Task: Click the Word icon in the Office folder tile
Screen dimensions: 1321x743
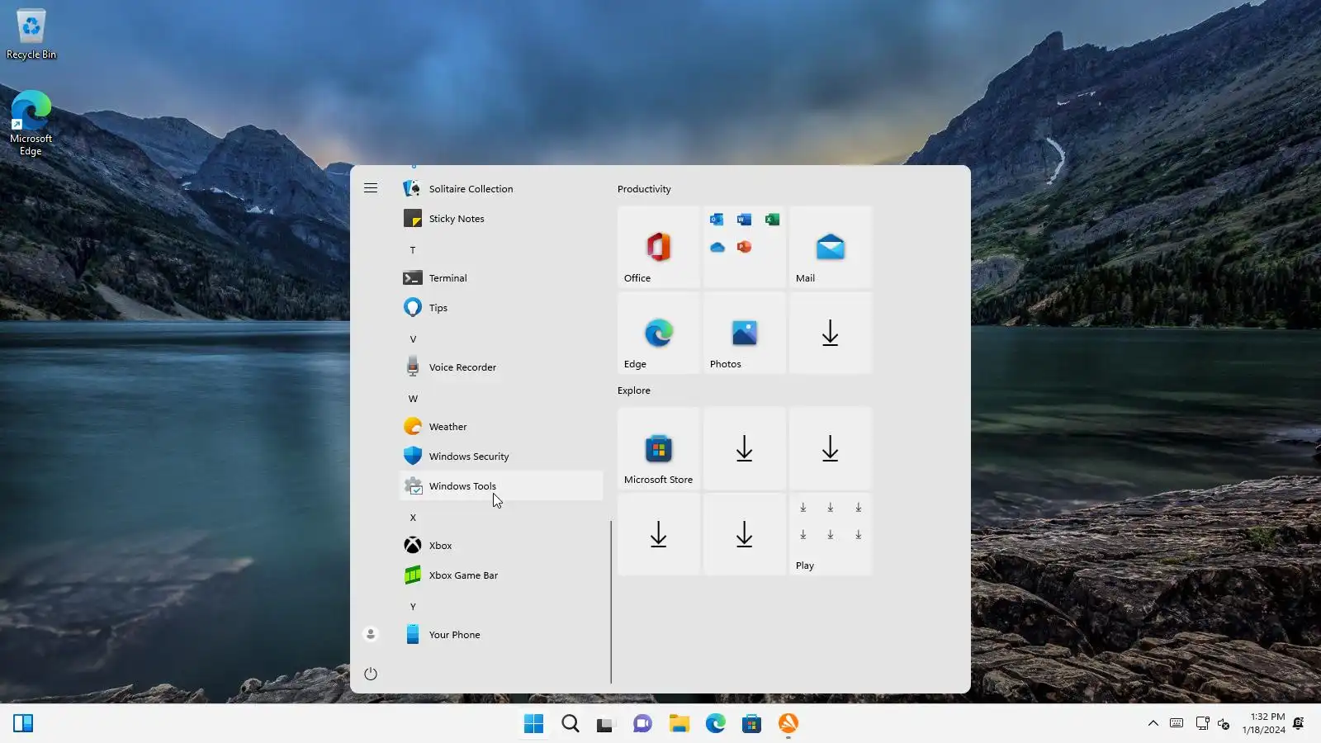Action: 744,220
